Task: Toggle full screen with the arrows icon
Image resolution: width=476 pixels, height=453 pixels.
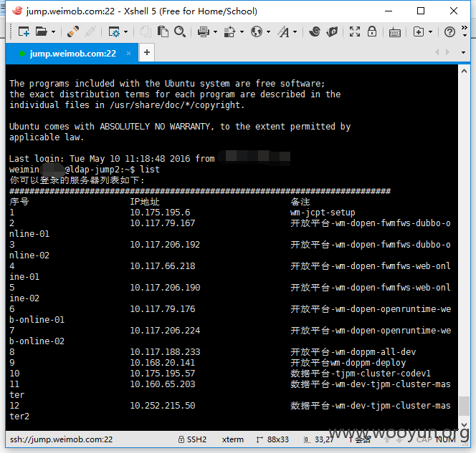Action: pos(355,31)
